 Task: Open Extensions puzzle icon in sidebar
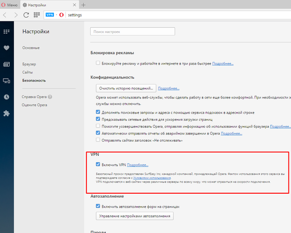(x=6, y=113)
